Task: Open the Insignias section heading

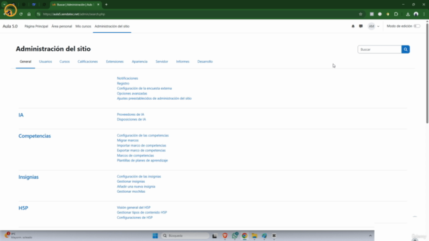Action: (x=28, y=177)
